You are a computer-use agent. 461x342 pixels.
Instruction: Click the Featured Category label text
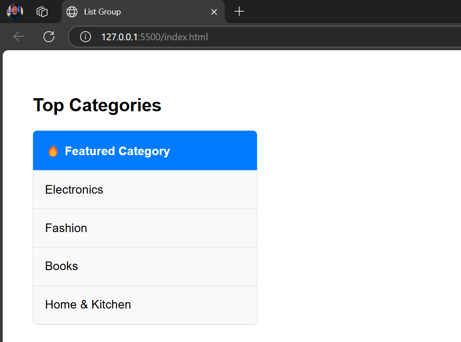[117, 151]
